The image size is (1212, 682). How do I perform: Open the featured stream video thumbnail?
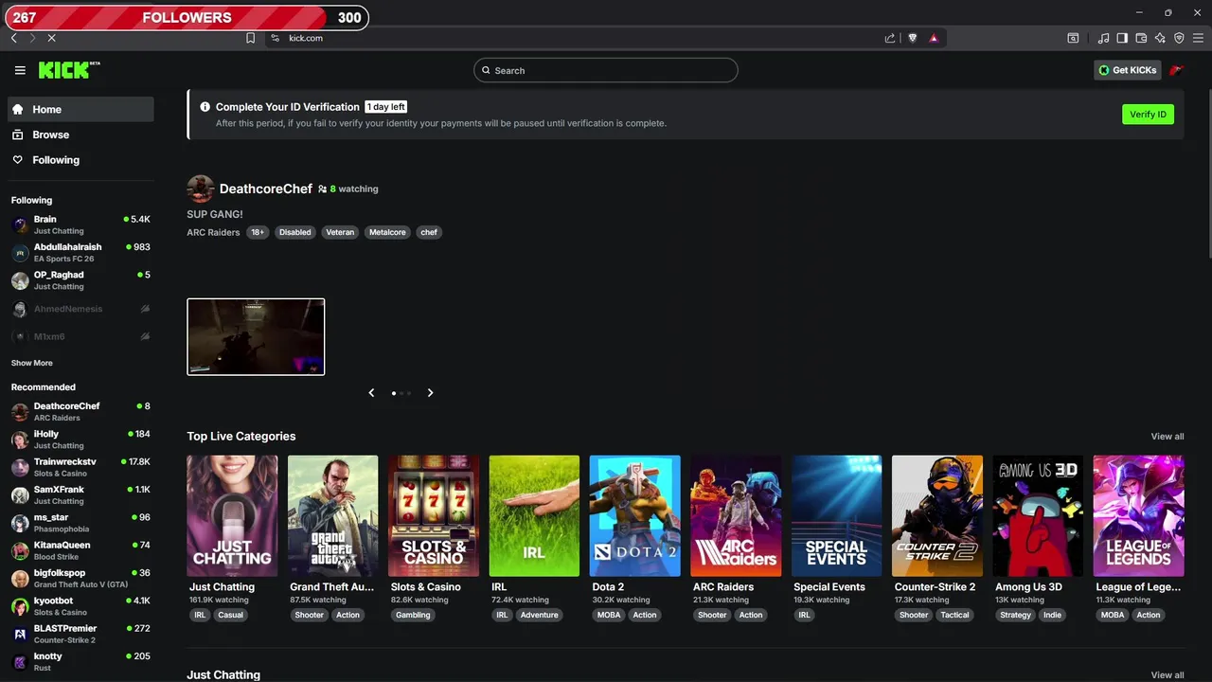point(256,337)
